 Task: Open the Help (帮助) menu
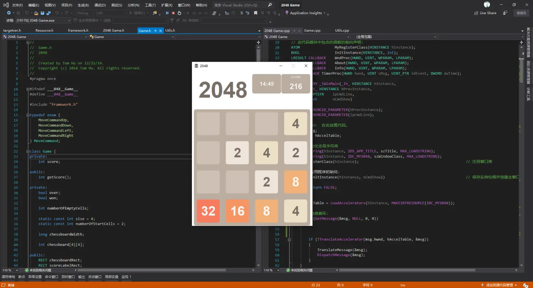(x=201, y=5)
